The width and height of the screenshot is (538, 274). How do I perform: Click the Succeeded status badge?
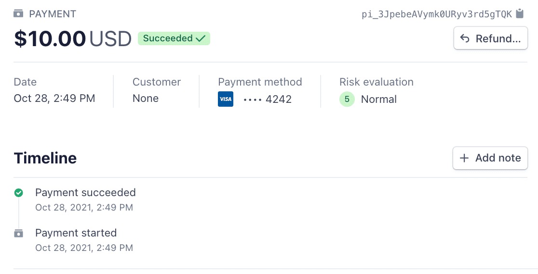point(174,38)
